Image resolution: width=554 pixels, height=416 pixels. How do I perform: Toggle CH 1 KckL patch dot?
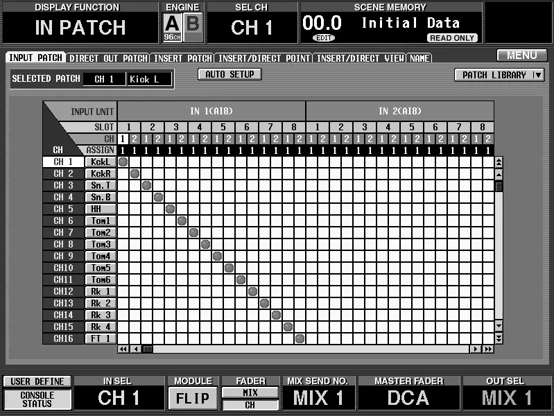pyautogui.click(x=123, y=162)
